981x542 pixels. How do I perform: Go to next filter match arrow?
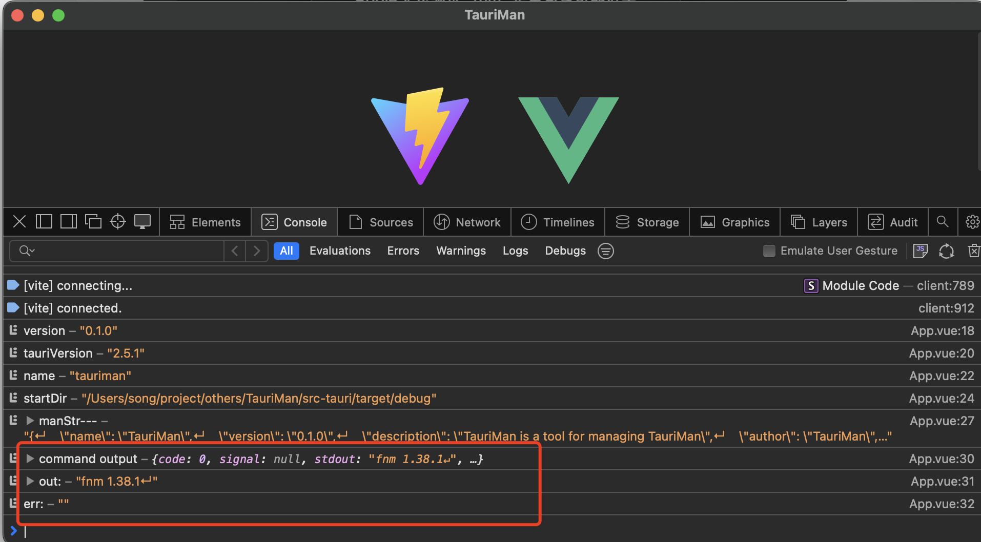257,251
